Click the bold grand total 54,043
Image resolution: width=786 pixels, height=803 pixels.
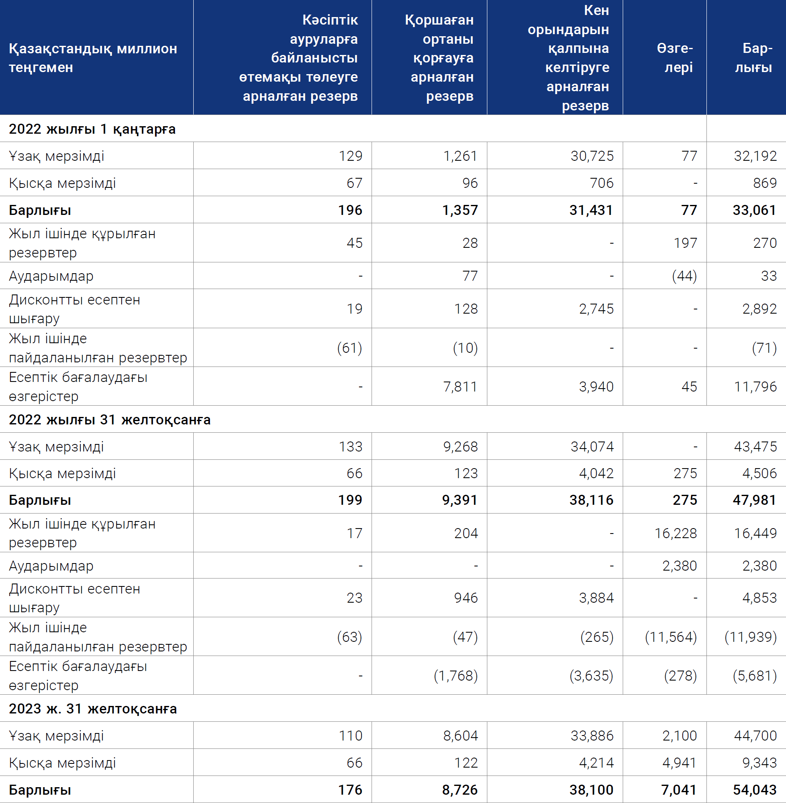pos(755,790)
